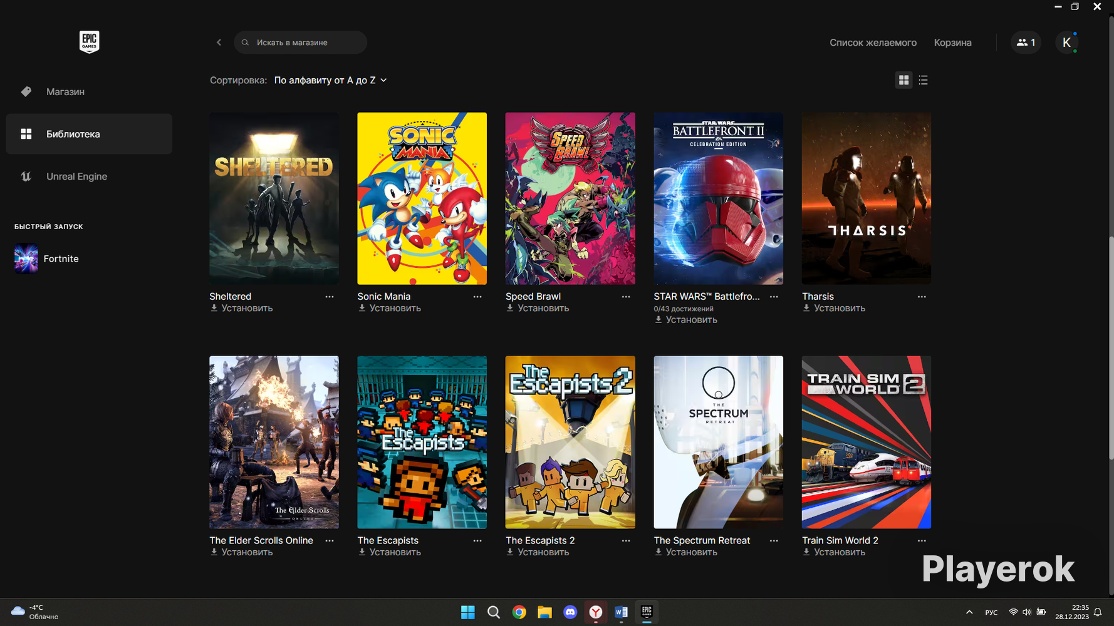Go back using the back arrow
This screenshot has width=1114, height=626.
219,43
